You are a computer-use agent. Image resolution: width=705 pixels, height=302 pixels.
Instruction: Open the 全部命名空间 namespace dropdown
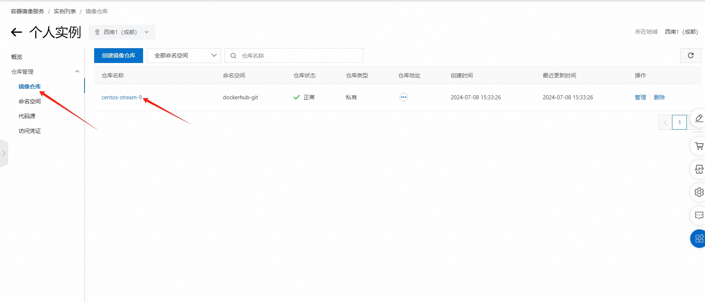pyautogui.click(x=184, y=56)
